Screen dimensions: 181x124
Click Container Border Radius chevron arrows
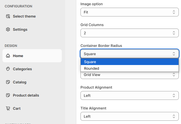coord(174,54)
